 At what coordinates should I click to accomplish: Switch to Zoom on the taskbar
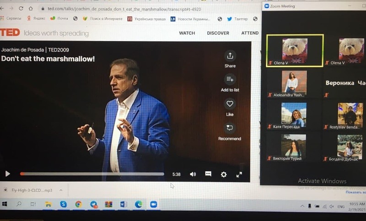(x=153, y=204)
